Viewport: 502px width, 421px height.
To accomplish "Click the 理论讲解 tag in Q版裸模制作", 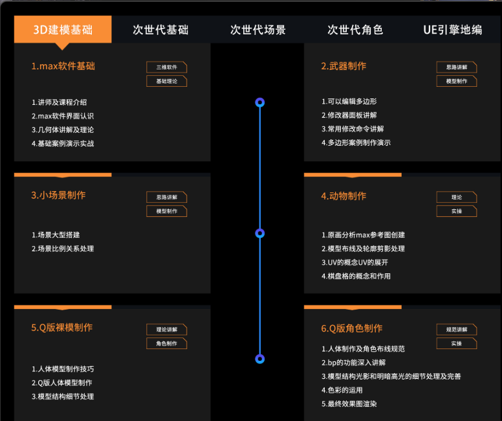I will 166,329.
